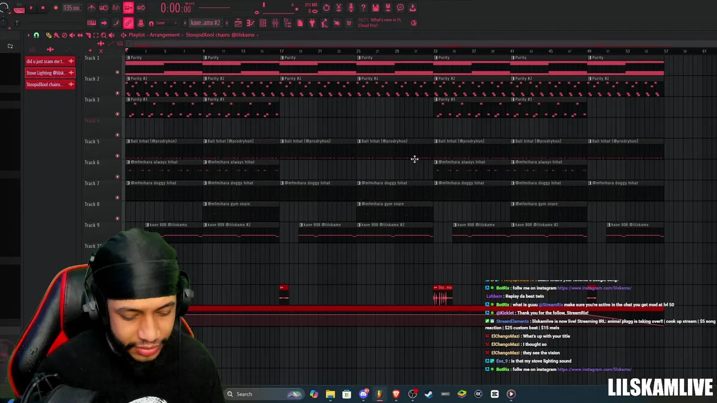Expand the pattern list arrow beside pattern name

click(x=185, y=23)
